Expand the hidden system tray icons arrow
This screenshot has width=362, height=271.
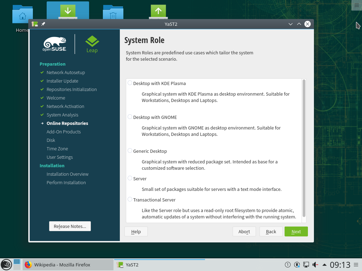click(x=325, y=265)
